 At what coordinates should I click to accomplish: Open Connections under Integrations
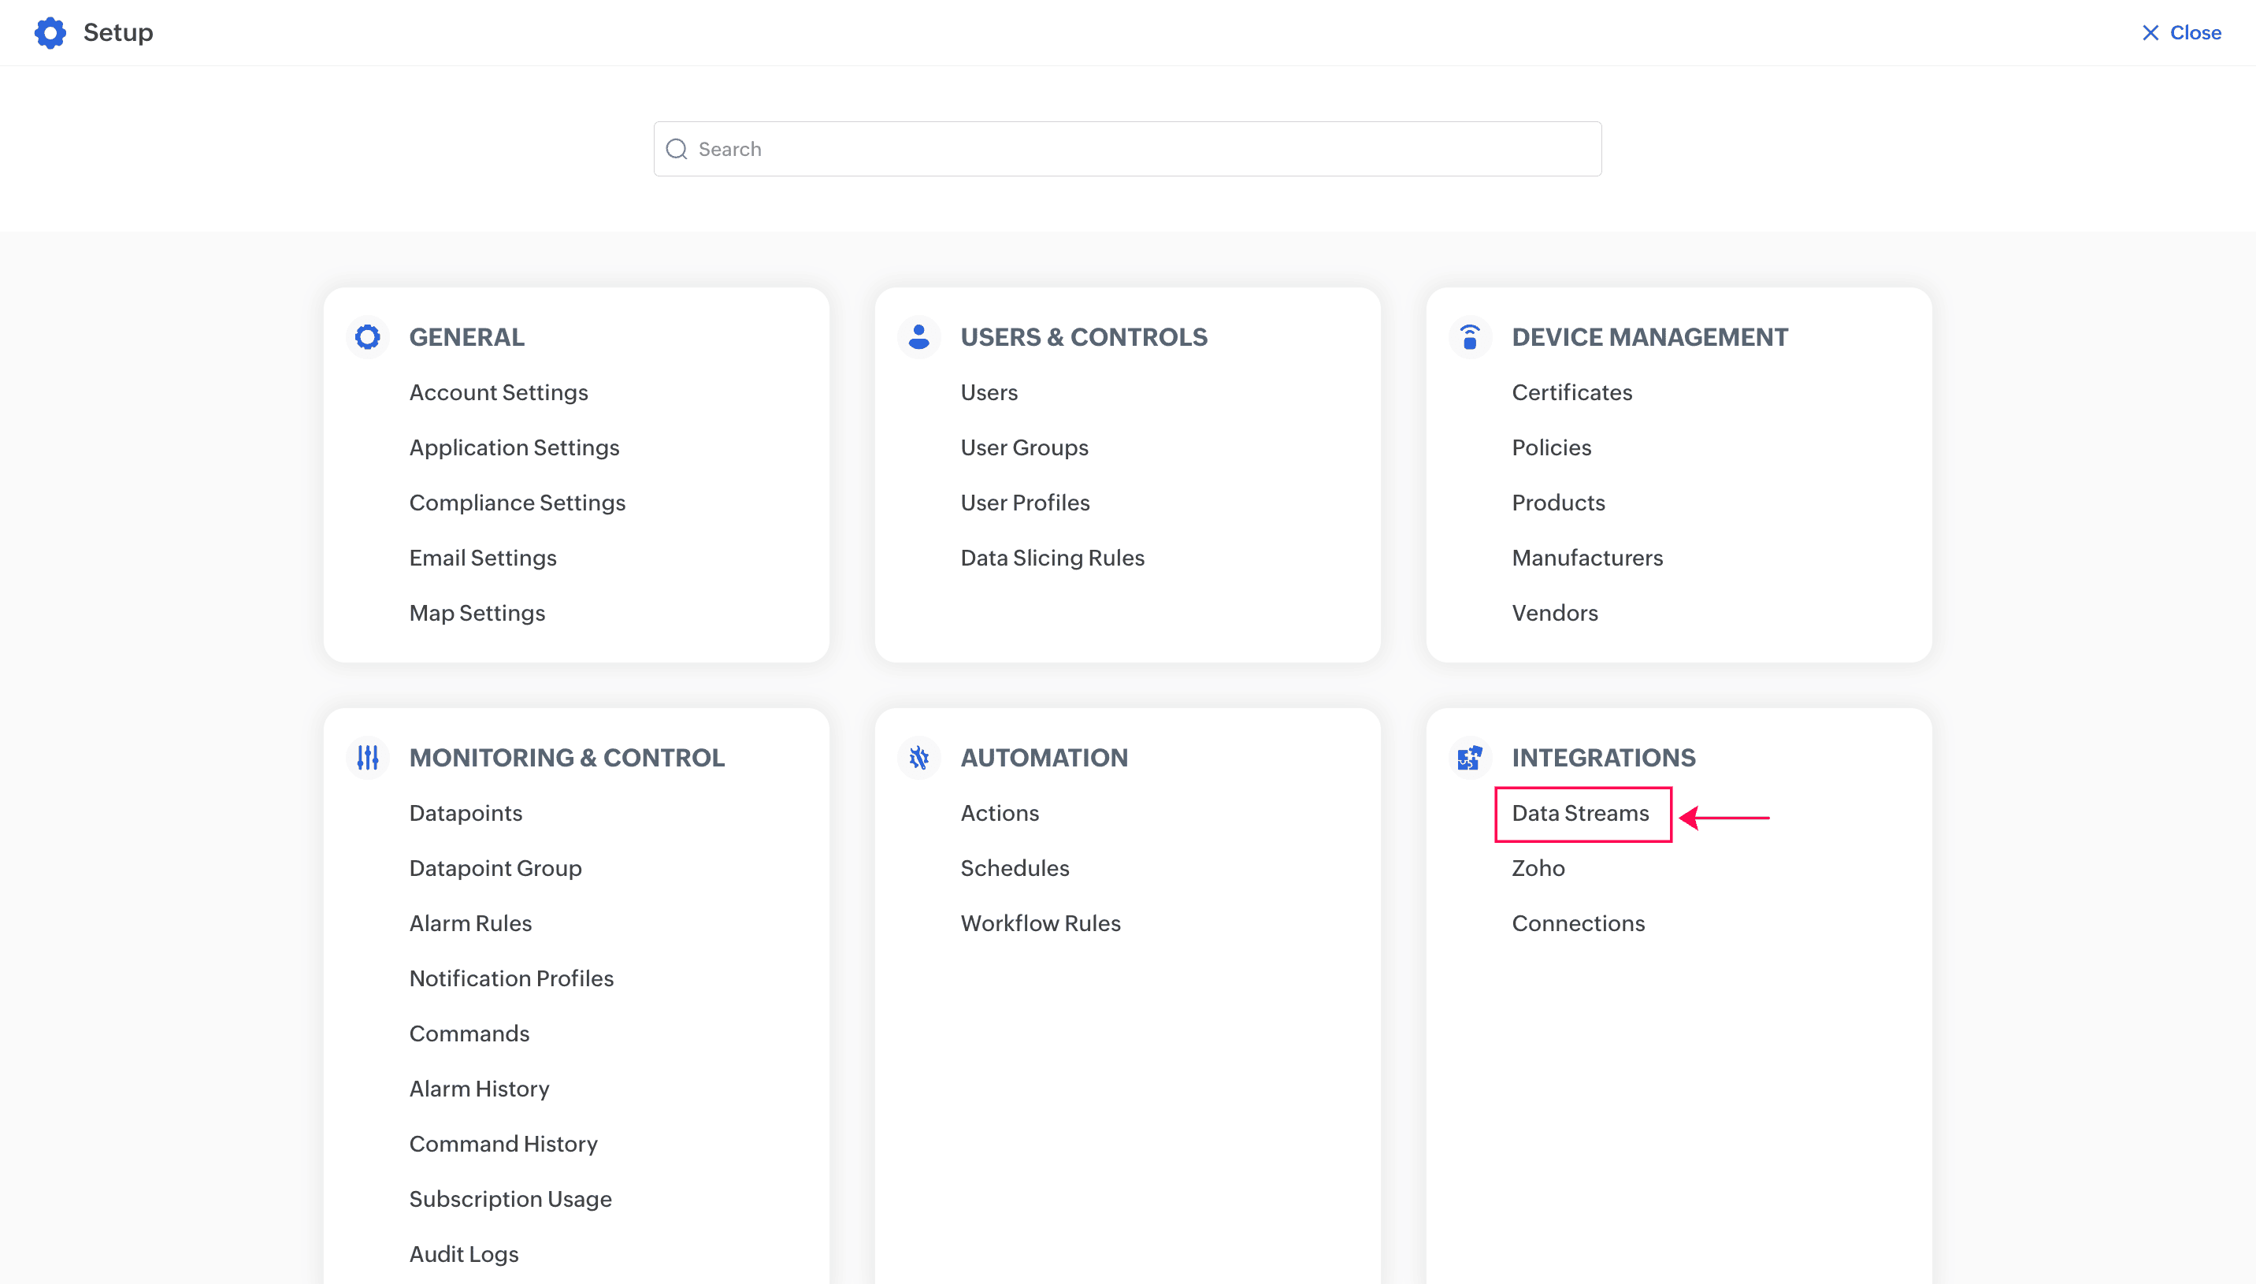tap(1578, 922)
